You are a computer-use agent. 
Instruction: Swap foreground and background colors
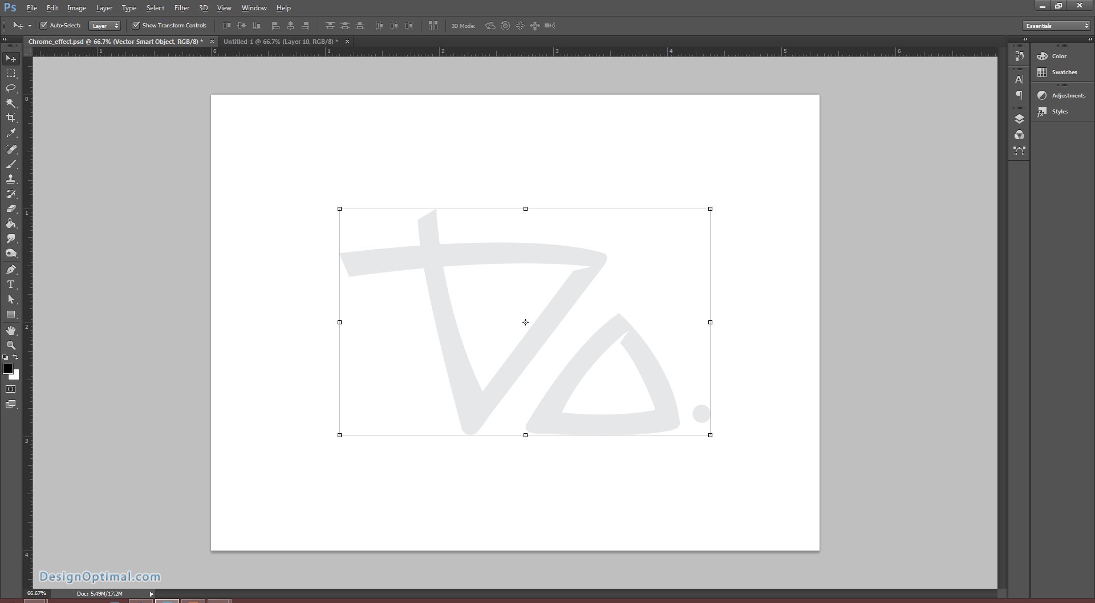pos(15,357)
